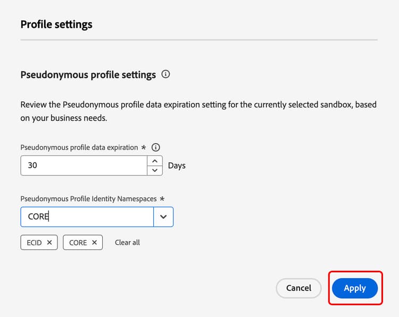Remove the ECID namespace tag
Viewport: 399px width, 317px height.
coord(49,243)
